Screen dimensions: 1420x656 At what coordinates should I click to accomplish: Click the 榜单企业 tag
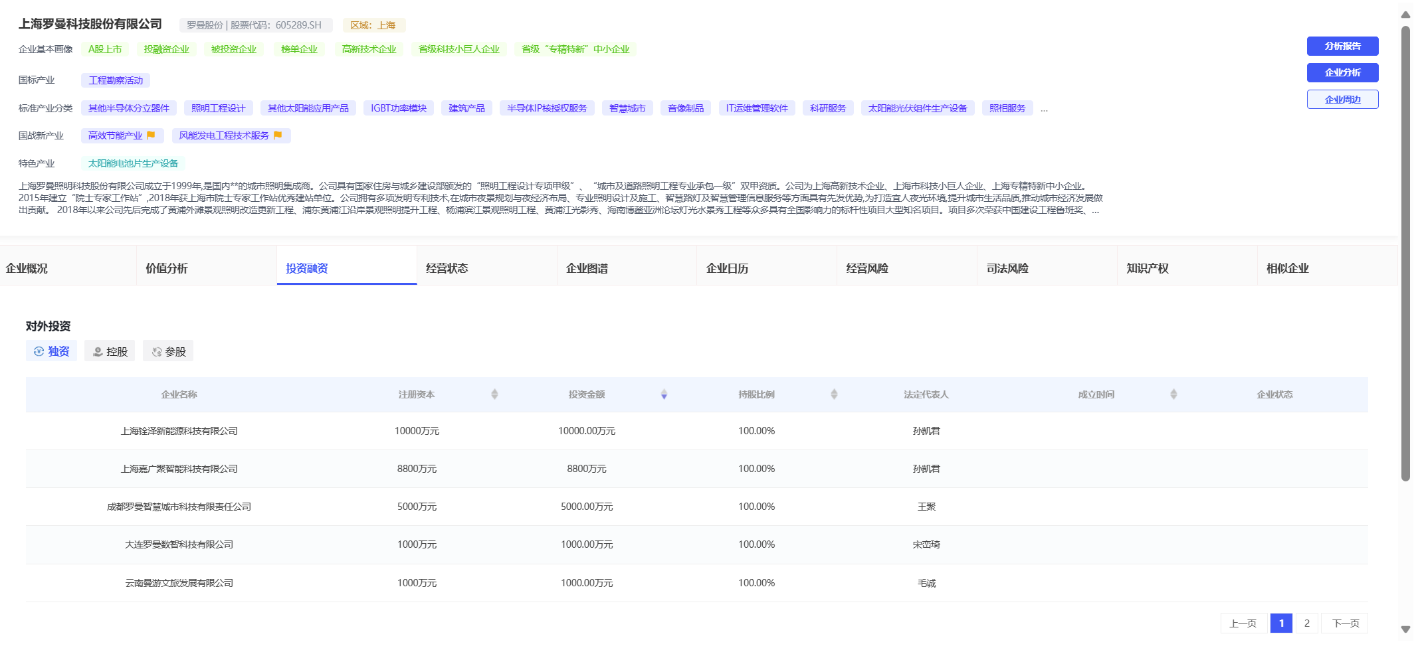coord(299,49)
